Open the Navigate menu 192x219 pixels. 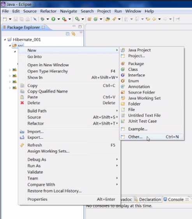click(69, 11)
